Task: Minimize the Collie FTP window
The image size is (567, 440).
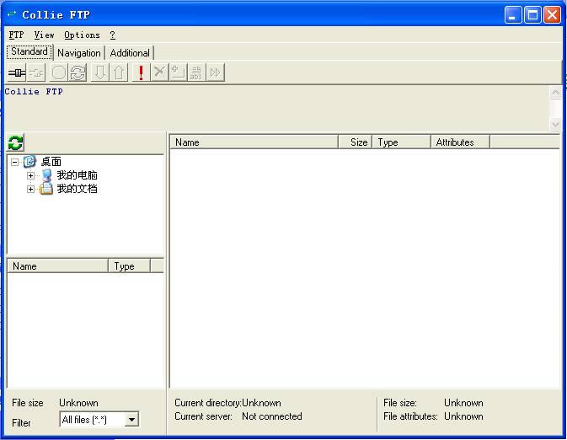Action: click(513, 15)
